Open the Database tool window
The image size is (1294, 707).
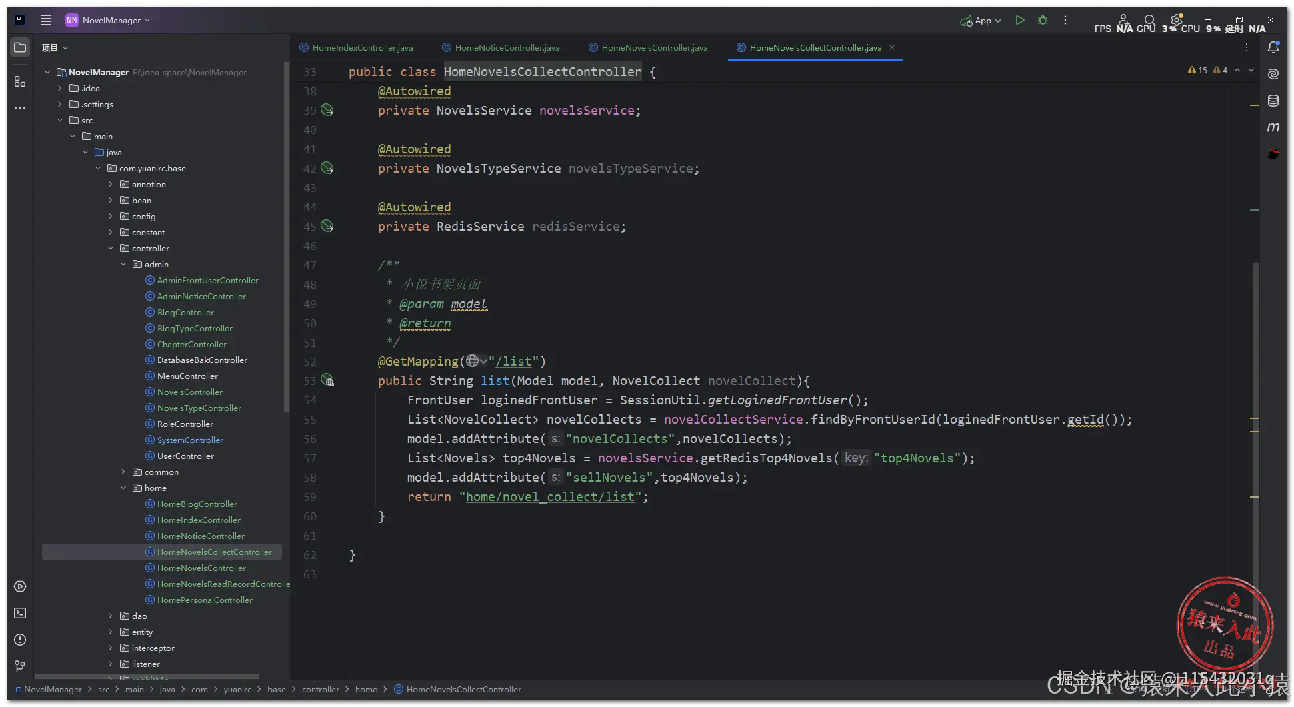[x=1273, y=101]
